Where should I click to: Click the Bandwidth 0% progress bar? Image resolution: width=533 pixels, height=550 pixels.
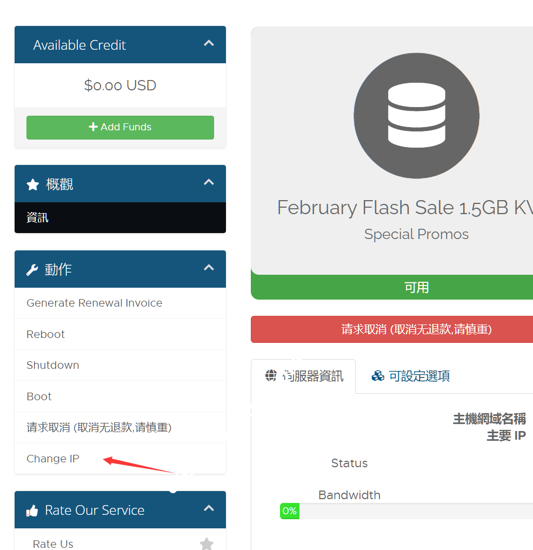coord(405,511)
